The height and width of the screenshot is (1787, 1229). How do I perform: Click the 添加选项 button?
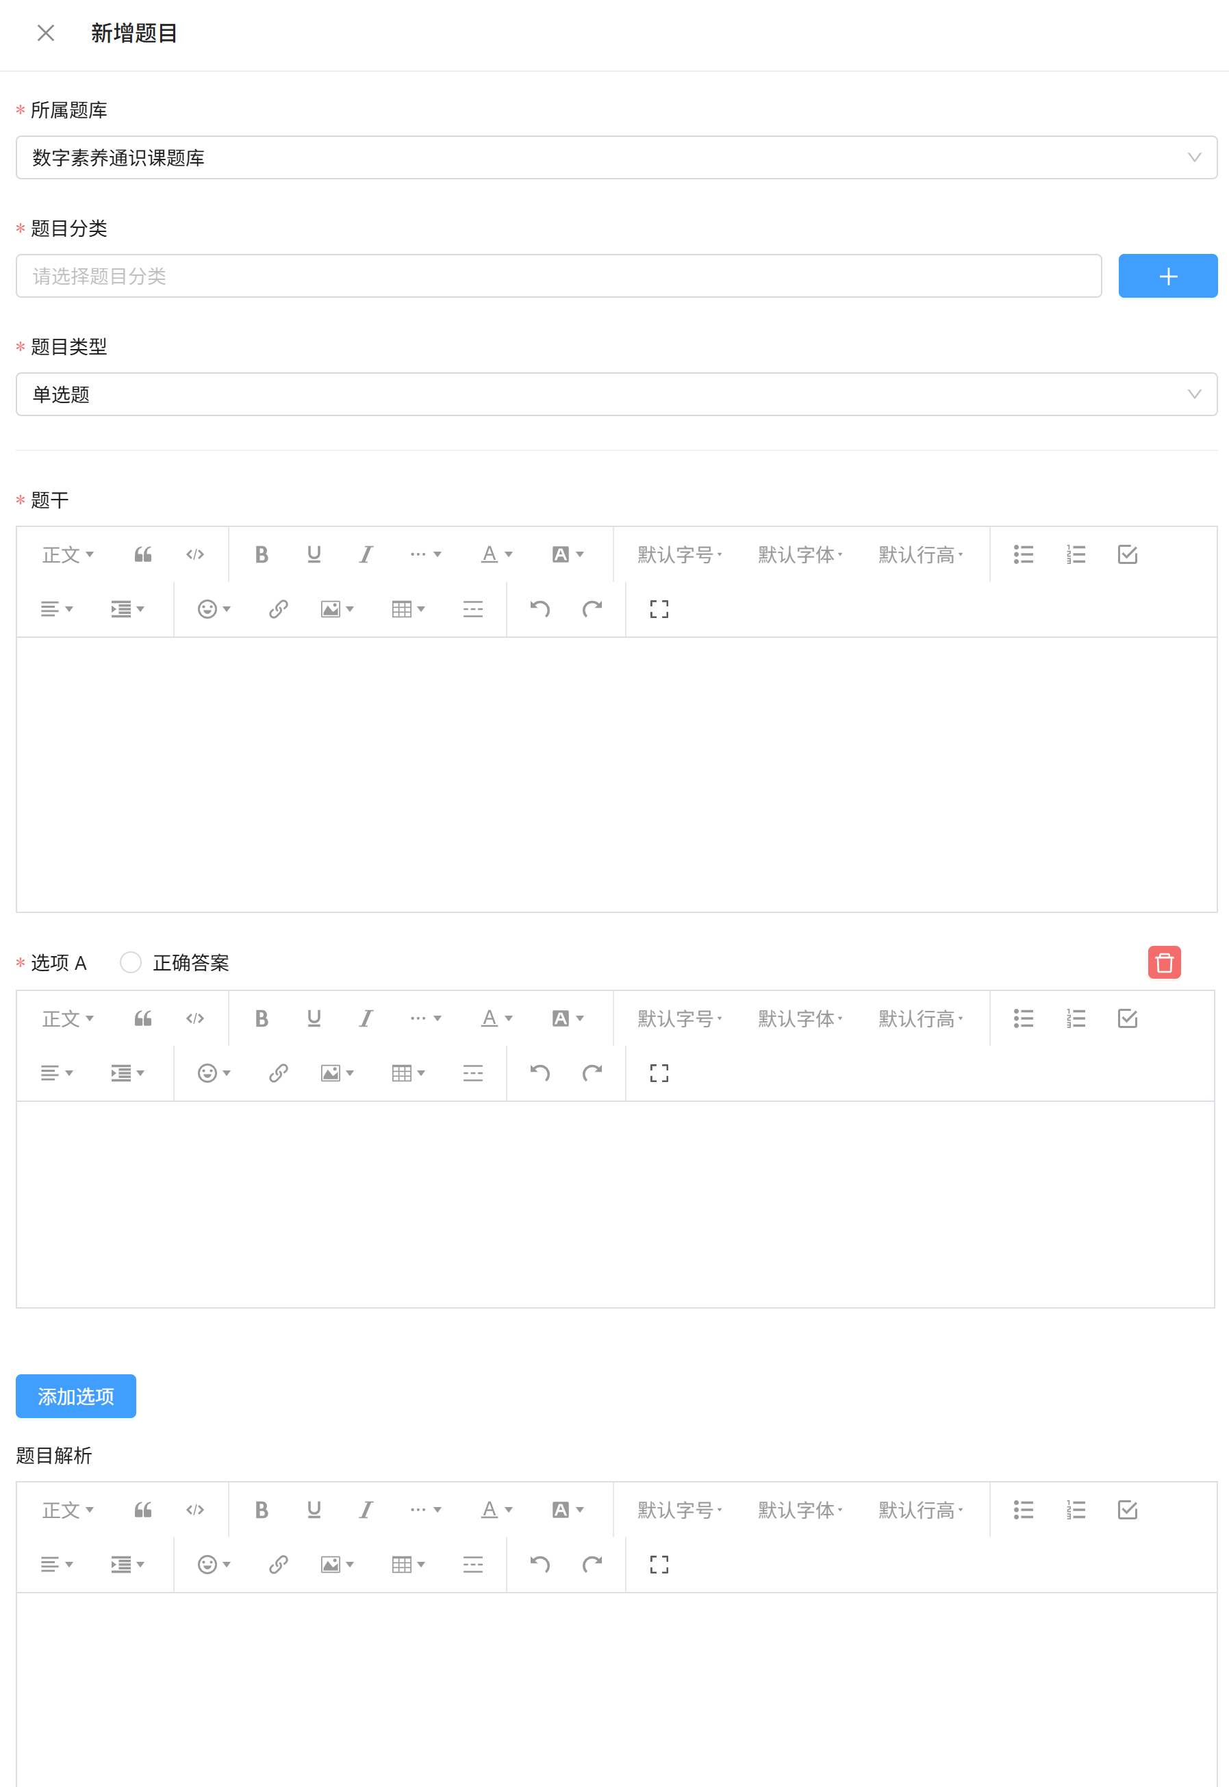point(75,1396)
